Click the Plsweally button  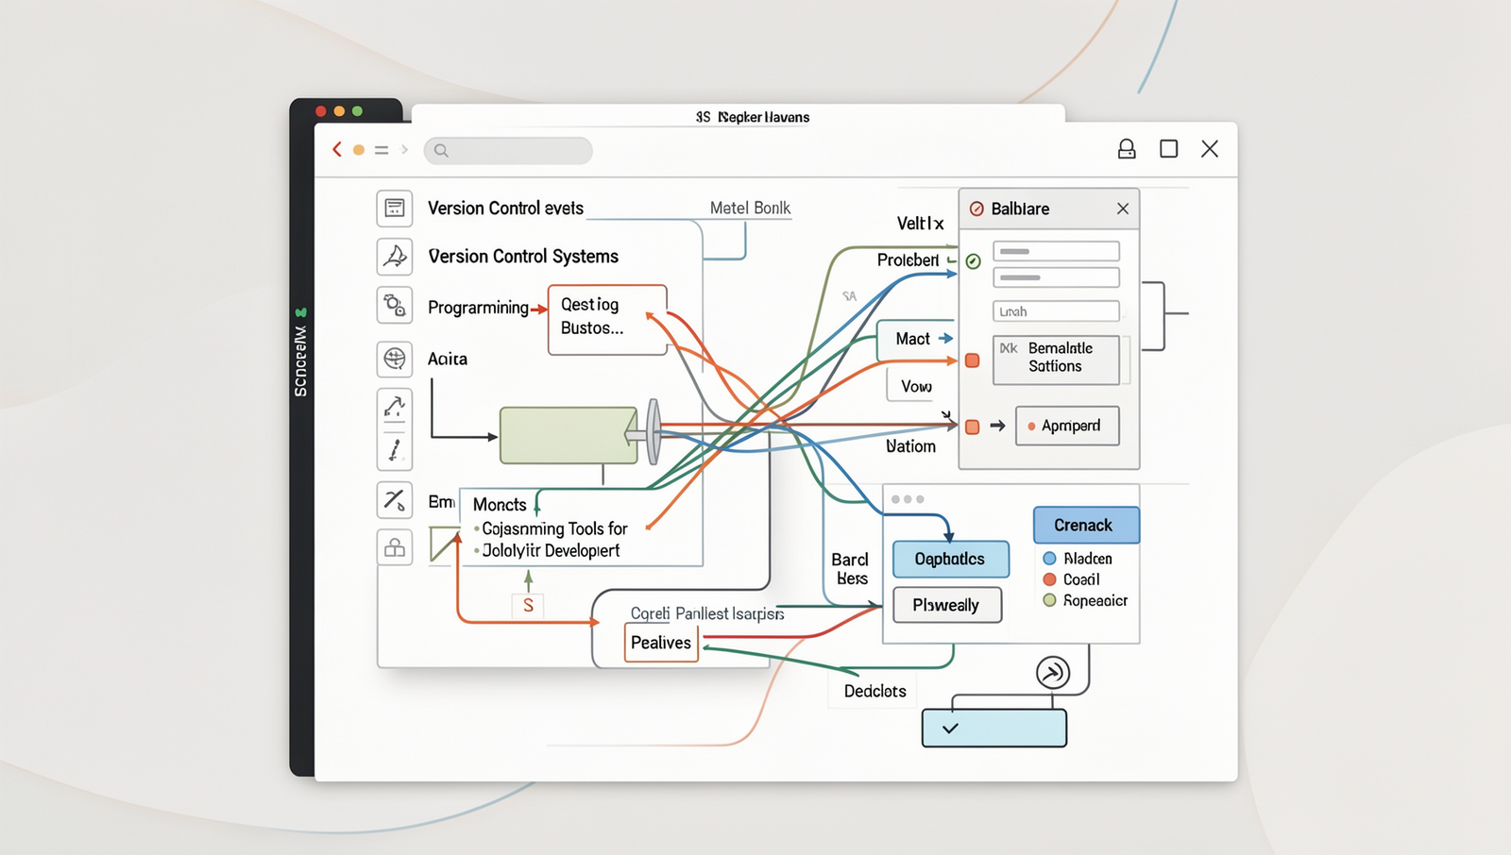point(946,605)
